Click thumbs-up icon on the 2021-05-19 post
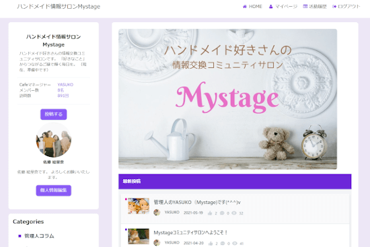This screenshot has height=247, width=370. 210,213
